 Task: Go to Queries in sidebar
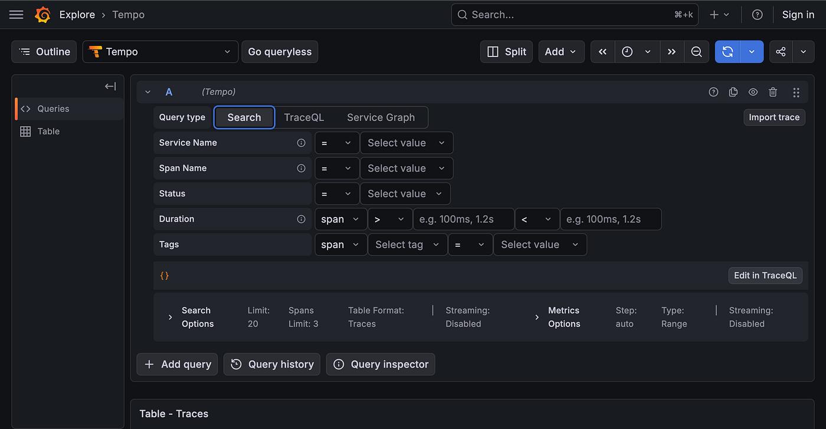70,109
